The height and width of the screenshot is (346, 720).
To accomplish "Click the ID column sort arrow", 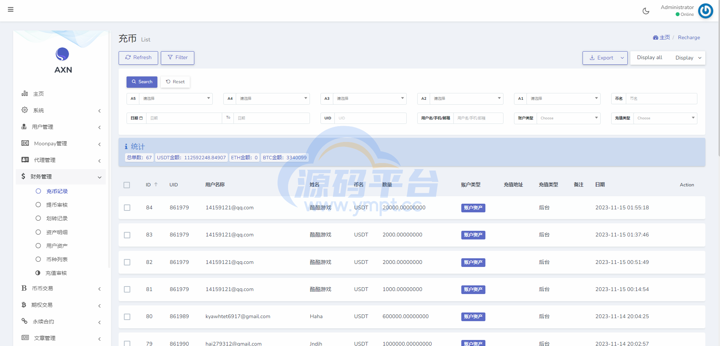I will (x=156, y=184).
